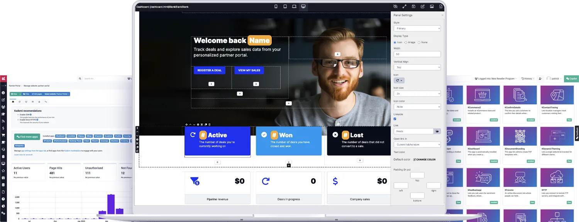579x222 pixels.
Task: Select the desktop monitor preview icon
Action: click(303, 7)
